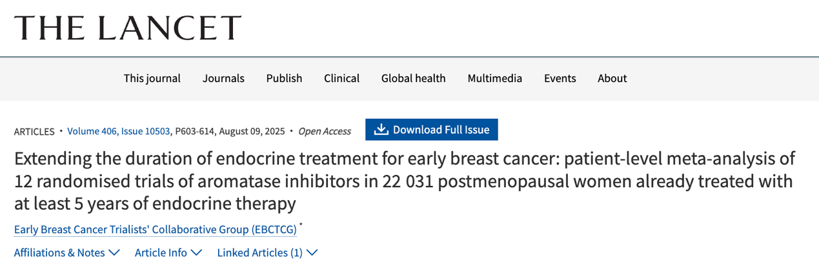Screen dimensions: 819x264
Task: Click the Download Full Issue button
Action: tap(432, 130)
